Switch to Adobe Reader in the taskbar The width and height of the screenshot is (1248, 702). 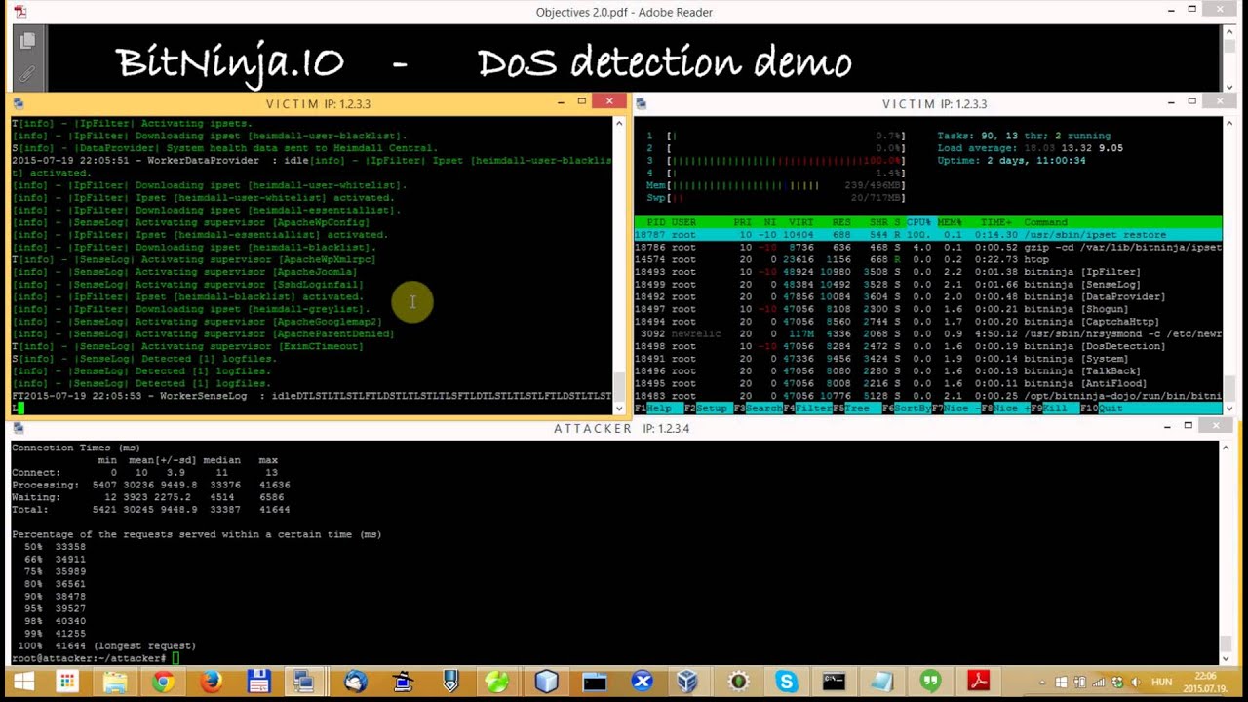978,682
